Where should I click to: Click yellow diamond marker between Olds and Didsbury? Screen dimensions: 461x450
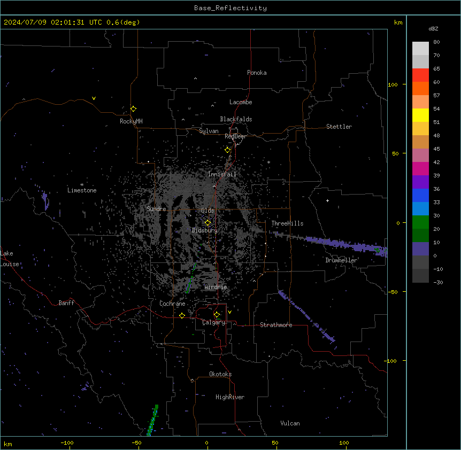click(x=208, y=223)
